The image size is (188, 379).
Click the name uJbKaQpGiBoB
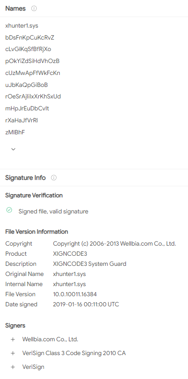(x=27, y=85)
